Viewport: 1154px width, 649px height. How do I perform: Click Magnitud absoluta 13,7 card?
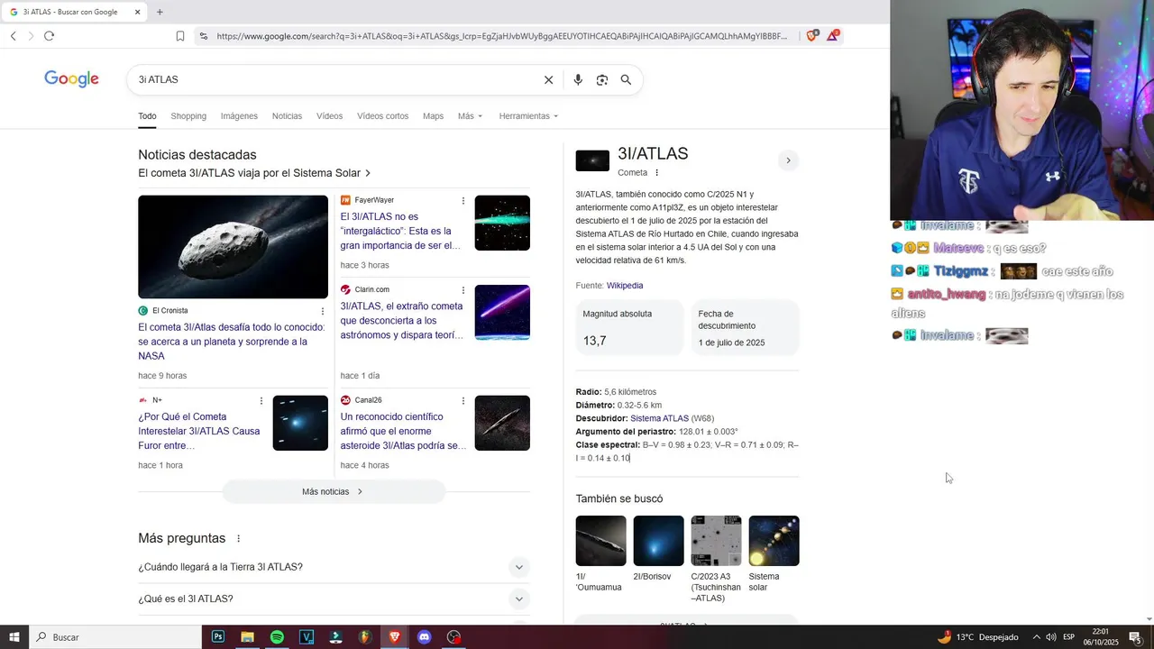[629, 328]
